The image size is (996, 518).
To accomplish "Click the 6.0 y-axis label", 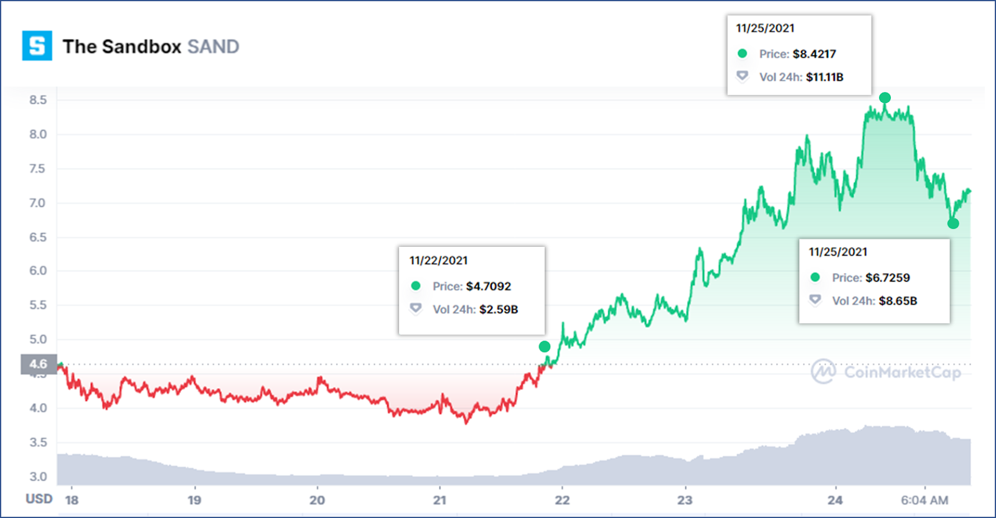I will [x=38, y=271].
